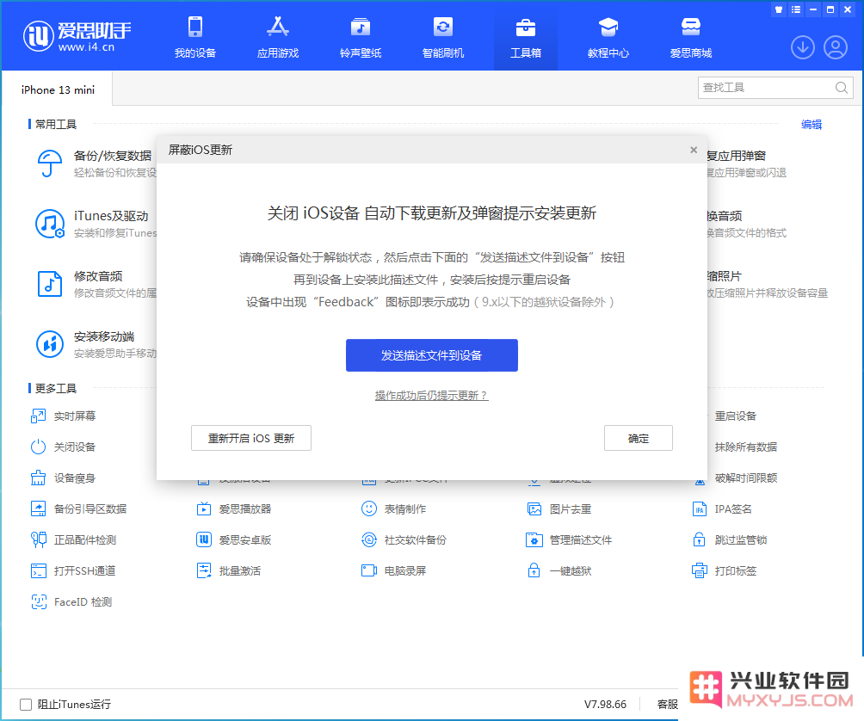Click the search magnifier icon
The width and height of the screenshot is (864, 721).
(842, 88)
